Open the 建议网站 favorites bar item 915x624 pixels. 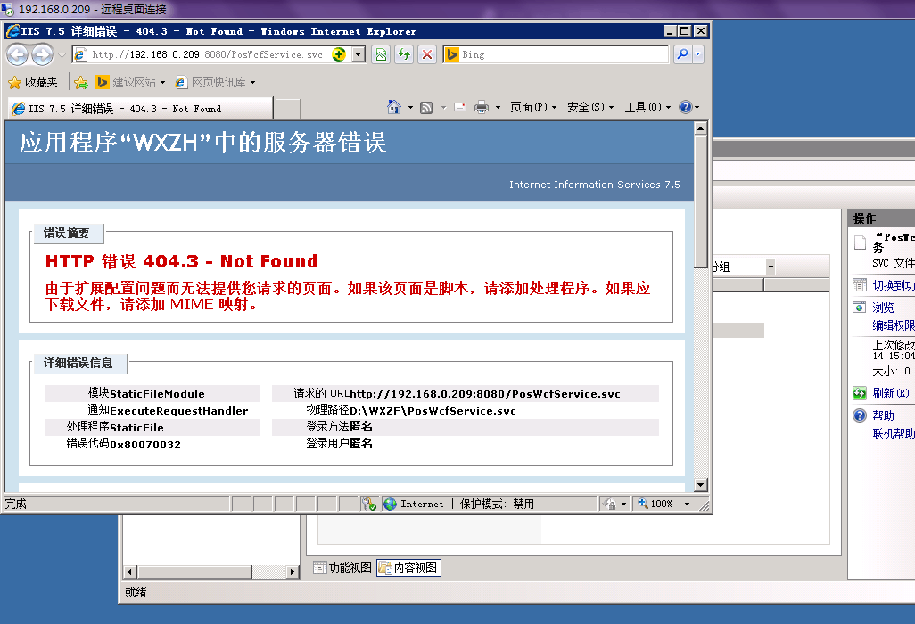coord(131,82)
